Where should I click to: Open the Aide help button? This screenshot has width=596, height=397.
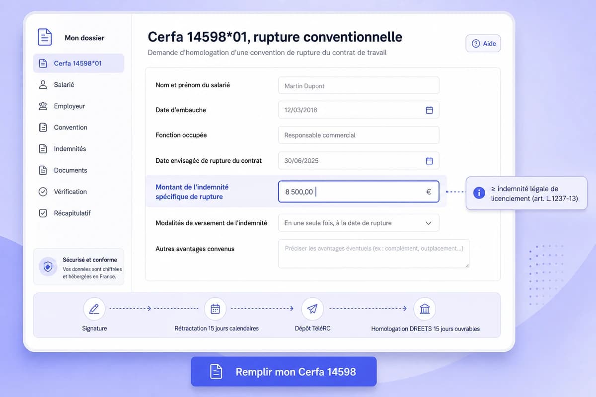point(483,44)
